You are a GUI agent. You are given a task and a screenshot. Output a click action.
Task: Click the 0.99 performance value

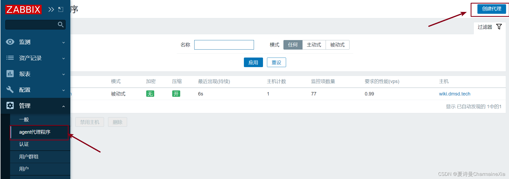pos(369,94)
